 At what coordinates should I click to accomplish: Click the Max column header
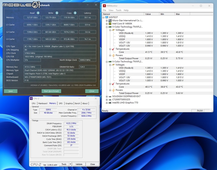pyautogui.click(x=182, y=14)
